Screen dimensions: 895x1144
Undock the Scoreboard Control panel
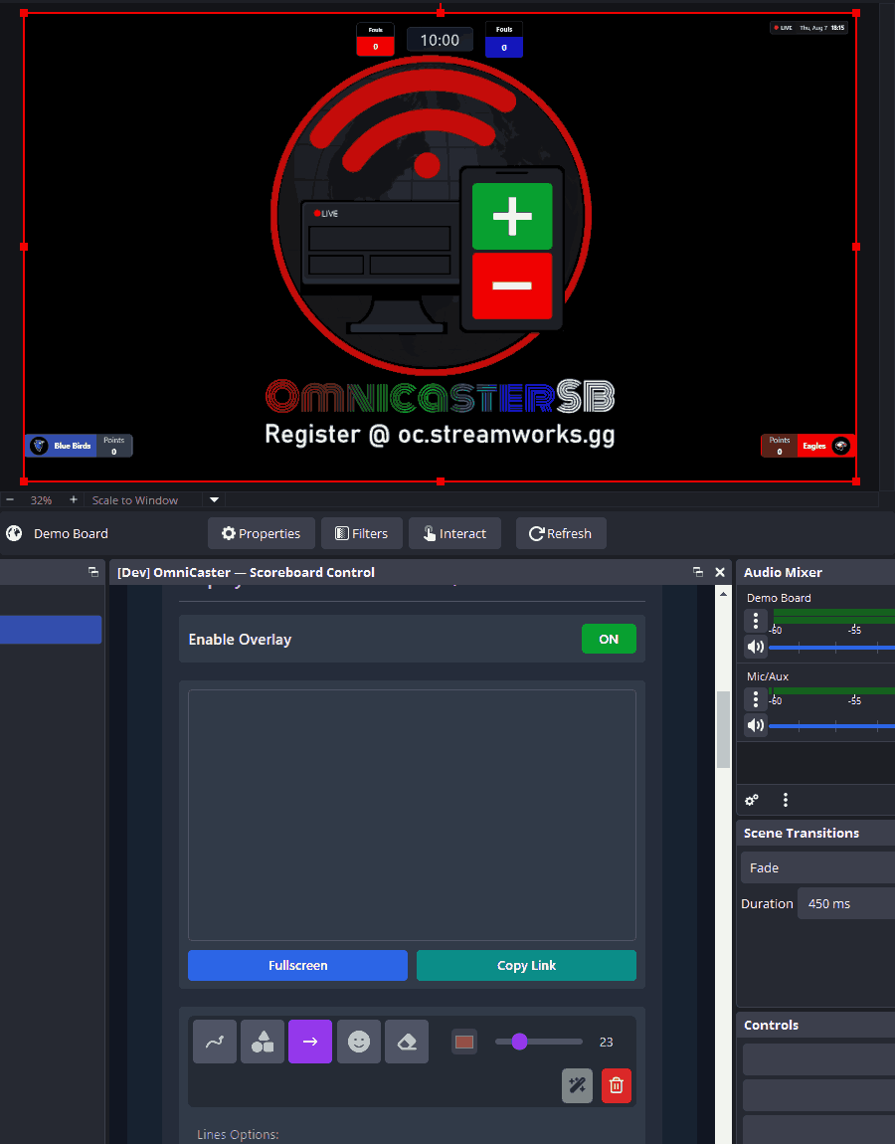697,572
